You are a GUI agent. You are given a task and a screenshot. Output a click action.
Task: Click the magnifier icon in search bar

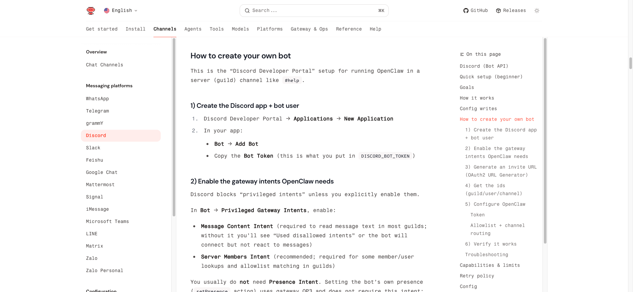point(247,11)
